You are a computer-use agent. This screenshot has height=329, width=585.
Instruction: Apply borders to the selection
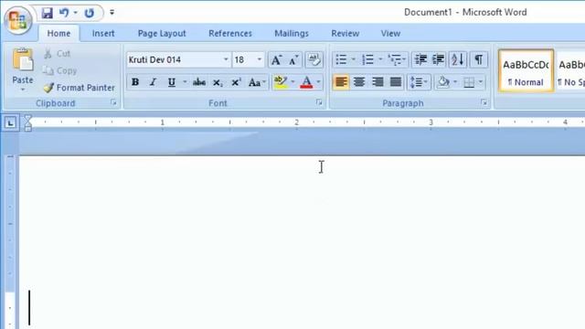tap(469, 82)
